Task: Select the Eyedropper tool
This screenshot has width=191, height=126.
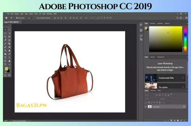Action: click(x=5, y=40)
